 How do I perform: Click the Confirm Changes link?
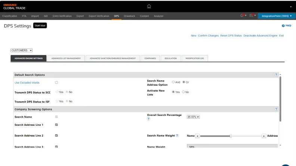click(208, 36)
